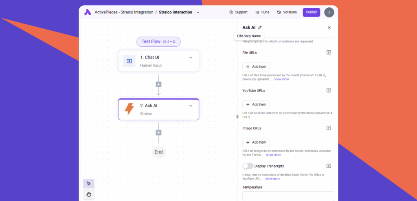The width and height of the screenshot is (417, 201).
Task: Click the Test Flow button
Action: coord(158,42)
